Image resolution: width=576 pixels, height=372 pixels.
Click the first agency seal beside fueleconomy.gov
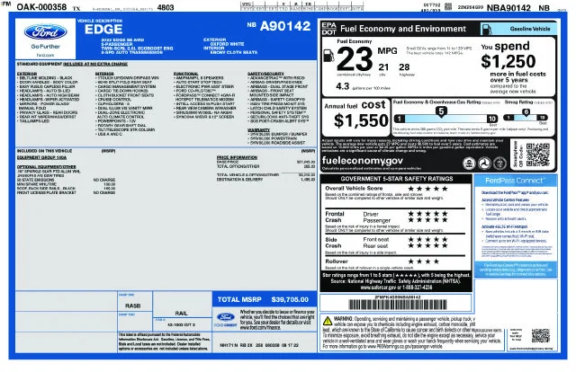469,163
